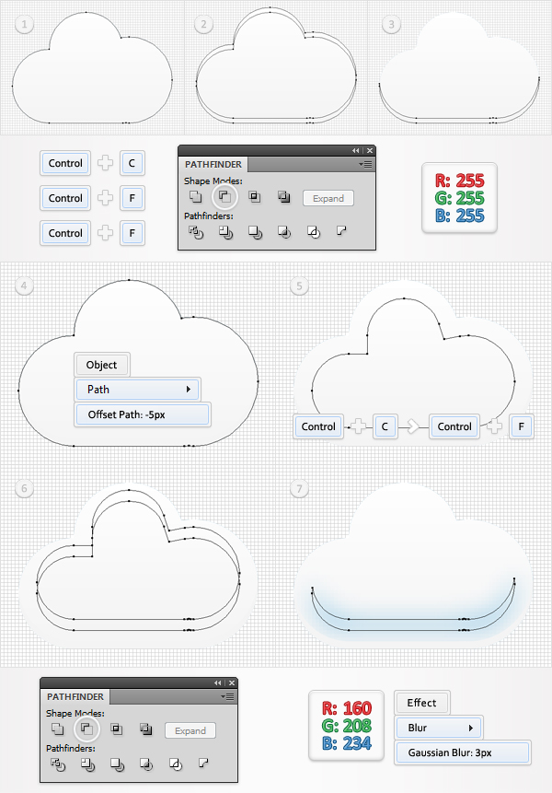Click Control key beside the C key under step 1
The width and height of the screenshot is (552, 793).
click(65, 163)
